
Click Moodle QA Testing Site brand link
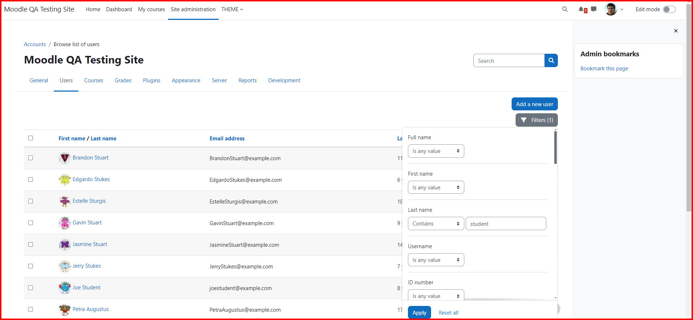click(x=39, y=9)
